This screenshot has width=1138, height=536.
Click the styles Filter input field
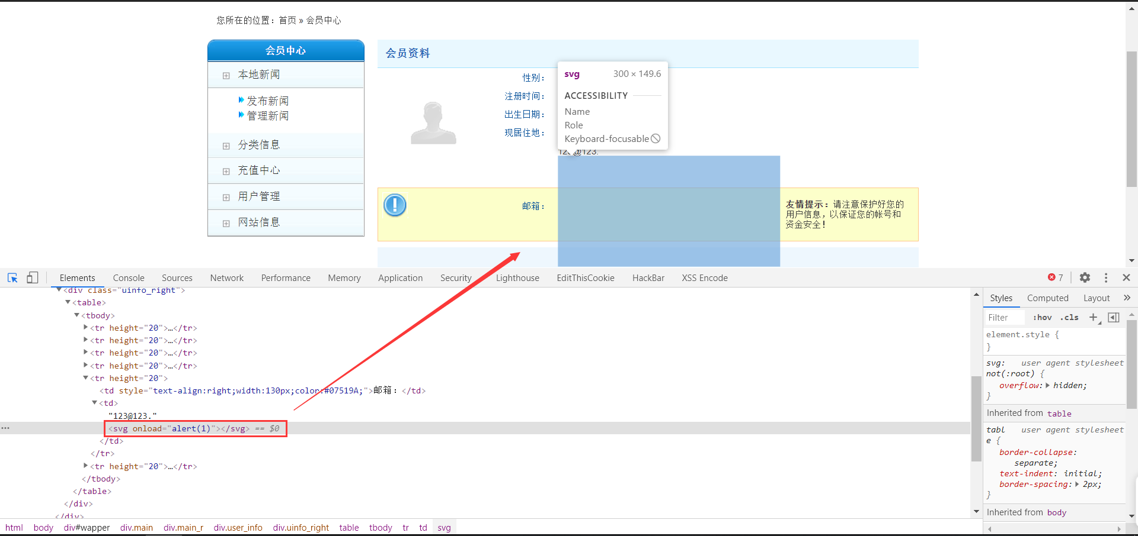tap(1005, 318)
